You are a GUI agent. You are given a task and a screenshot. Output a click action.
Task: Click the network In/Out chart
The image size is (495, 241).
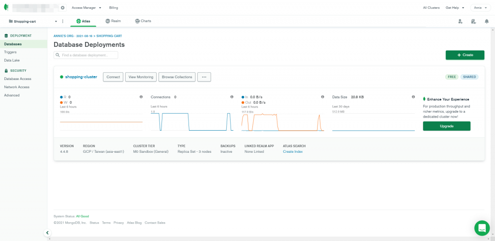point(283,122)
